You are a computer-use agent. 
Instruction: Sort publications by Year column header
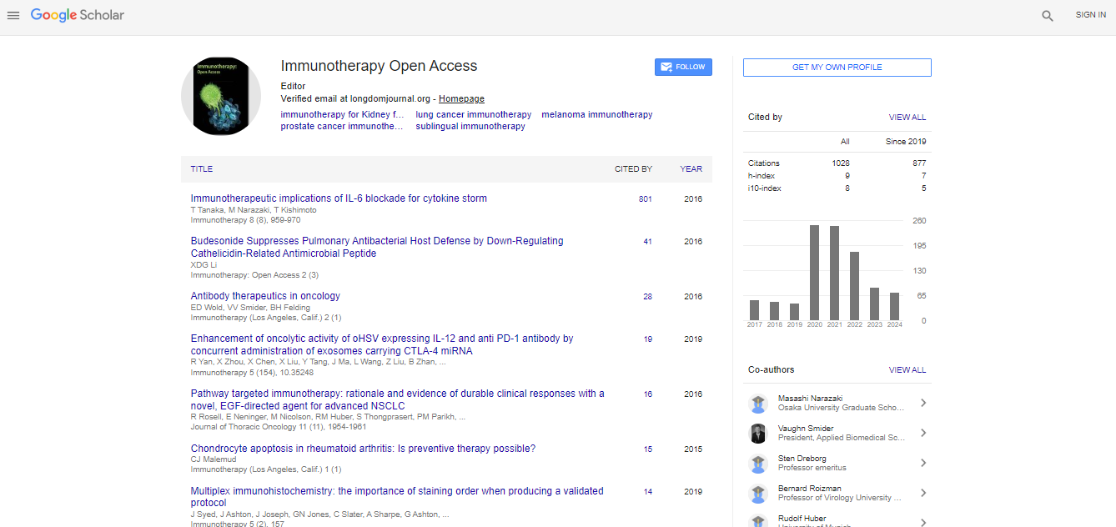[691, 169]
